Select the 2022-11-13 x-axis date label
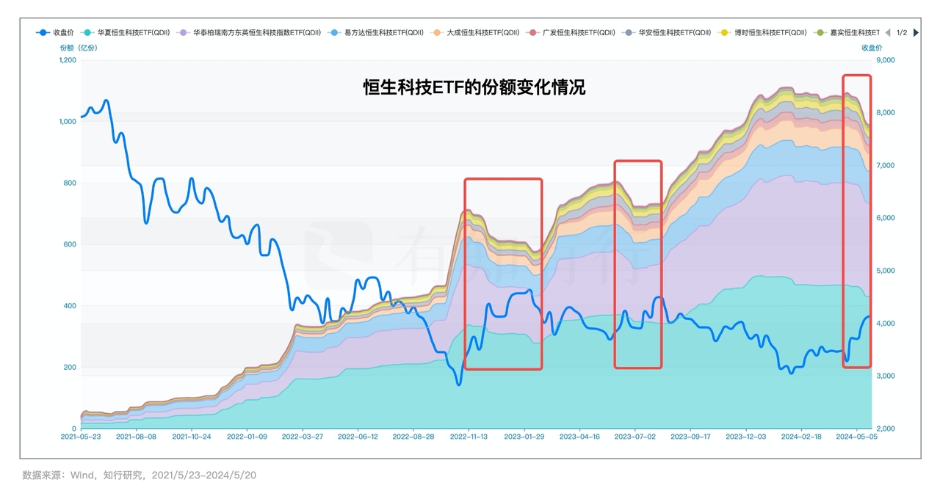This screenshot has width=940, height=496. [469, 436]
